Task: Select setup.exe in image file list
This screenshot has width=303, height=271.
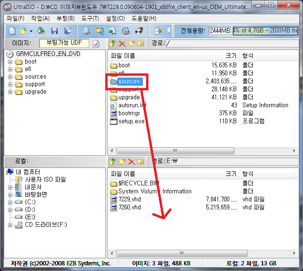Action: coord(132,121)
